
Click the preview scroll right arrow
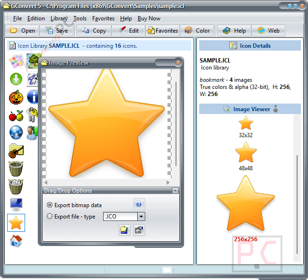coord(168,183)
